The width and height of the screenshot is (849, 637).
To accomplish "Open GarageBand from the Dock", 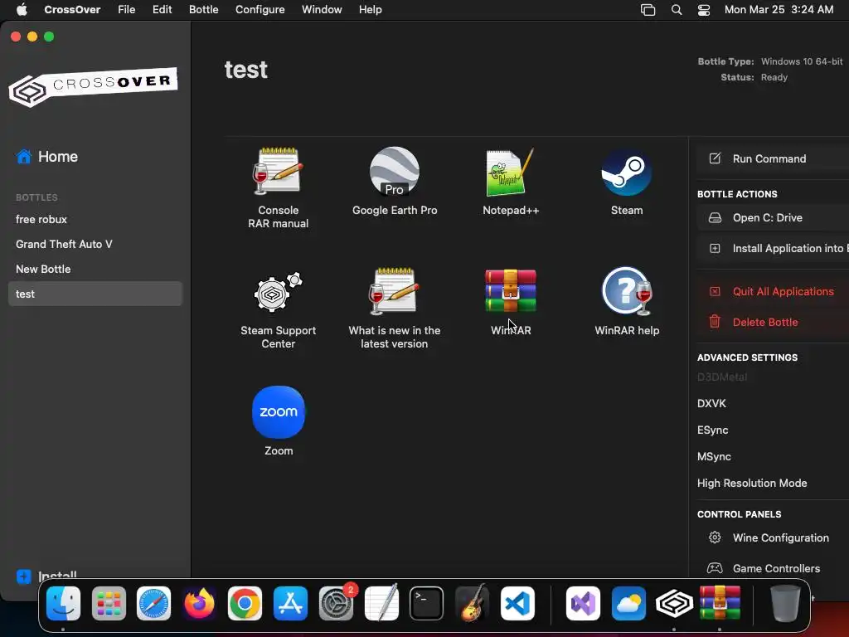I will (x=472, y=604).
